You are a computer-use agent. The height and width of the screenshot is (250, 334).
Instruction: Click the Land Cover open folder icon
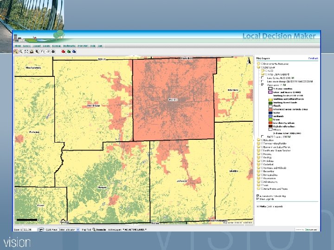[258, 67]
